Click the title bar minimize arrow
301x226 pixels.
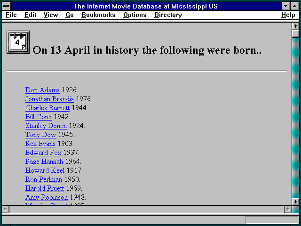coord(286,6)
